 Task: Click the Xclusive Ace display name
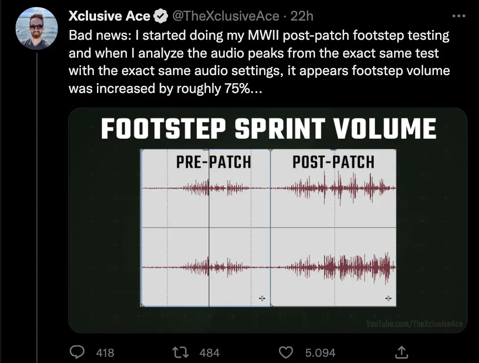pyautogui.click(x=109, y=16)
